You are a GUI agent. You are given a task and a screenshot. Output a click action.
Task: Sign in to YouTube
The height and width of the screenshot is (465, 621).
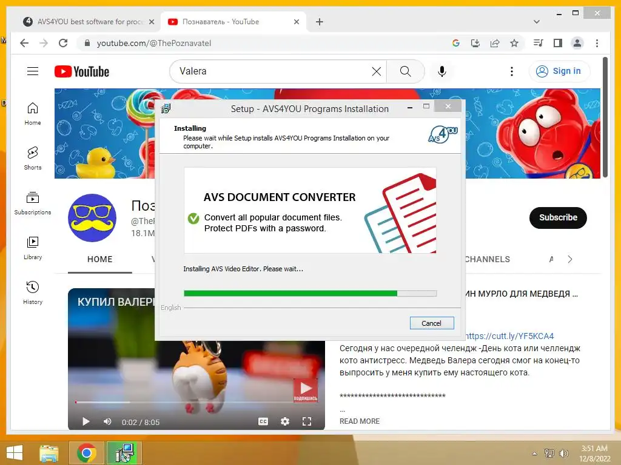pyautogui.click(x=559, y=71)
